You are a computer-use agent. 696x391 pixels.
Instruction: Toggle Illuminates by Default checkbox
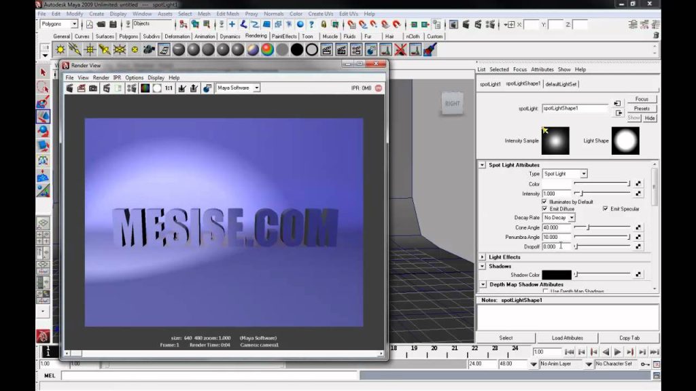coord(544,202)
